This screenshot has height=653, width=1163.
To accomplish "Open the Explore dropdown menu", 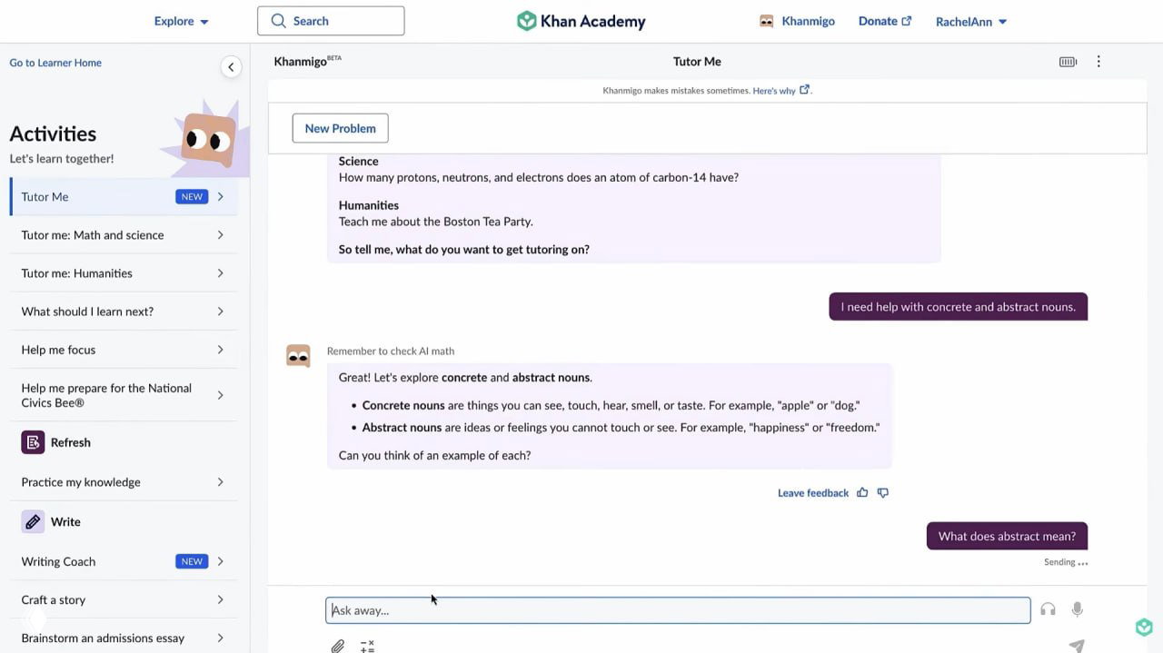I will [181, 21].
